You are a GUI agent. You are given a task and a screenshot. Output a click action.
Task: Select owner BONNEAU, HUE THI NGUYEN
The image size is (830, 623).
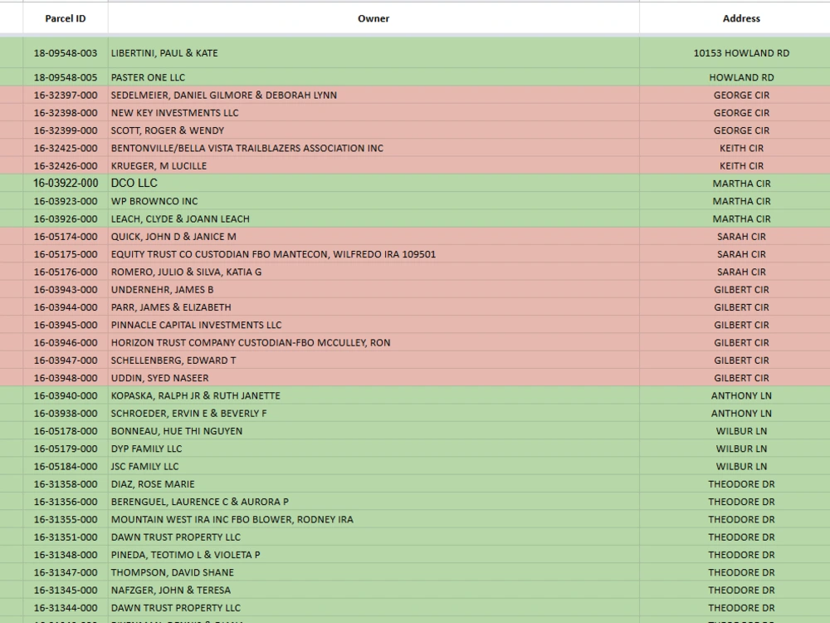(373, 431)
